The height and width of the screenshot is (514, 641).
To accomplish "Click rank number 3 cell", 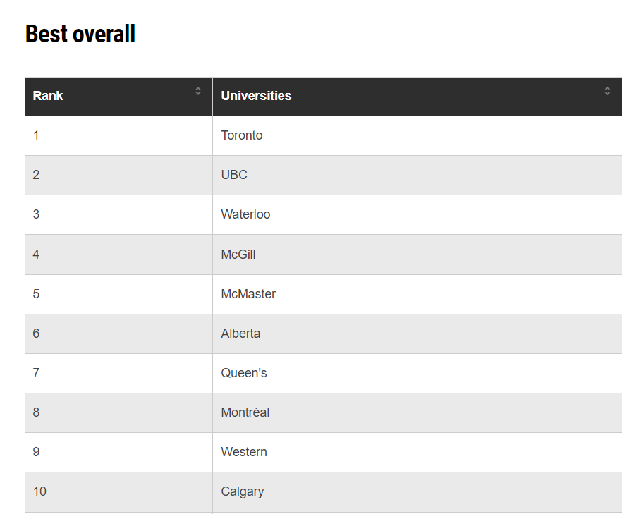I will (x=118, y=215).
